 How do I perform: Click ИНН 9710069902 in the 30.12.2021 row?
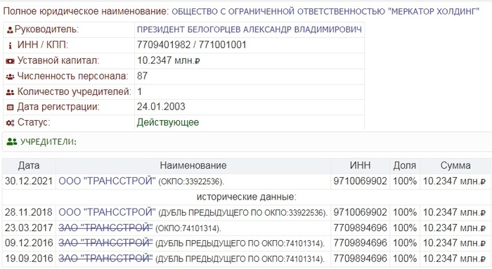360,181
